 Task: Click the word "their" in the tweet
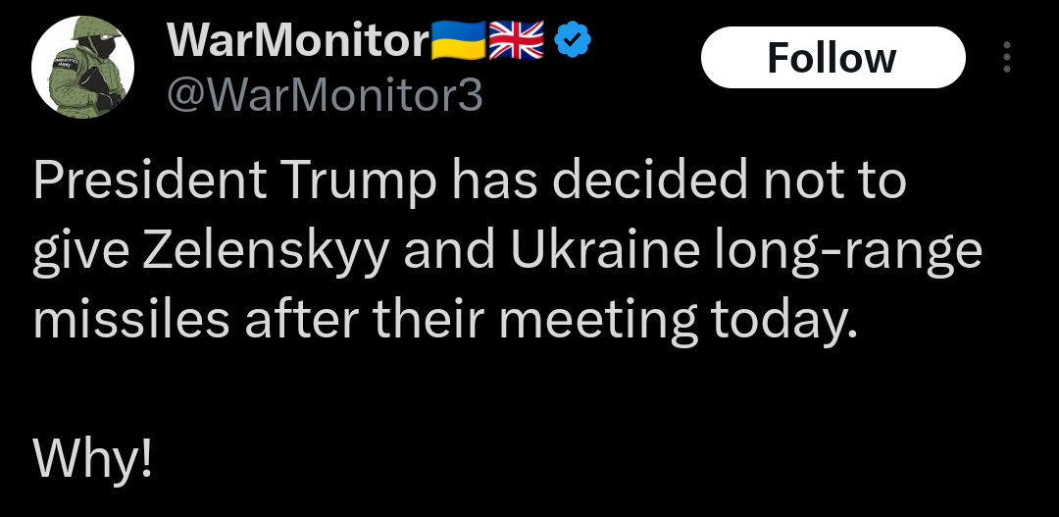click(427, 321)
